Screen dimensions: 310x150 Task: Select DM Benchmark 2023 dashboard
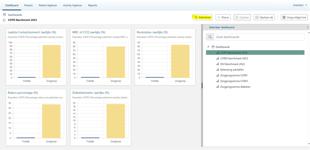pos(232,64)
